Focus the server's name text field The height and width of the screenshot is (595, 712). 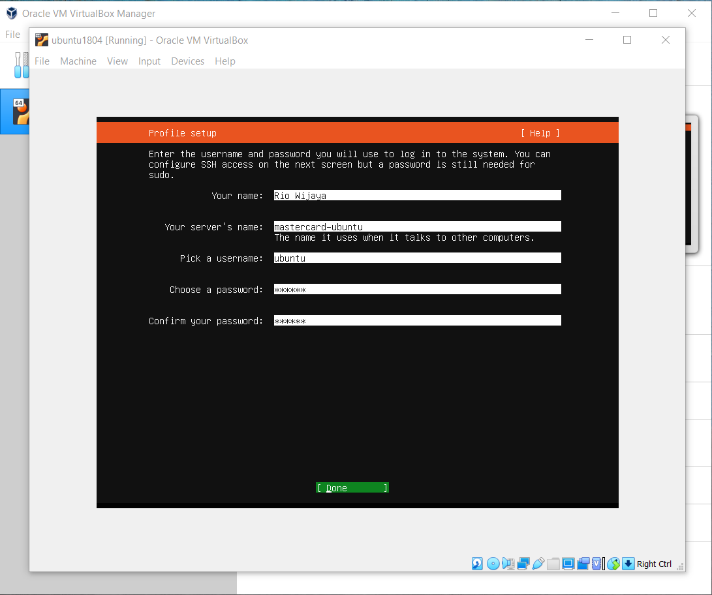tap(417, 227)
